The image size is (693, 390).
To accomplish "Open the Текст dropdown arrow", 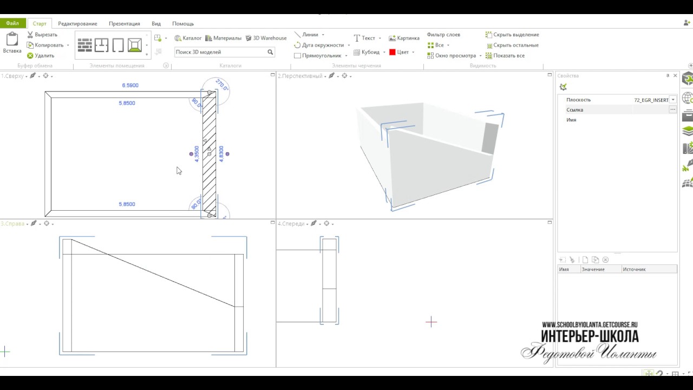I will 380,38.
